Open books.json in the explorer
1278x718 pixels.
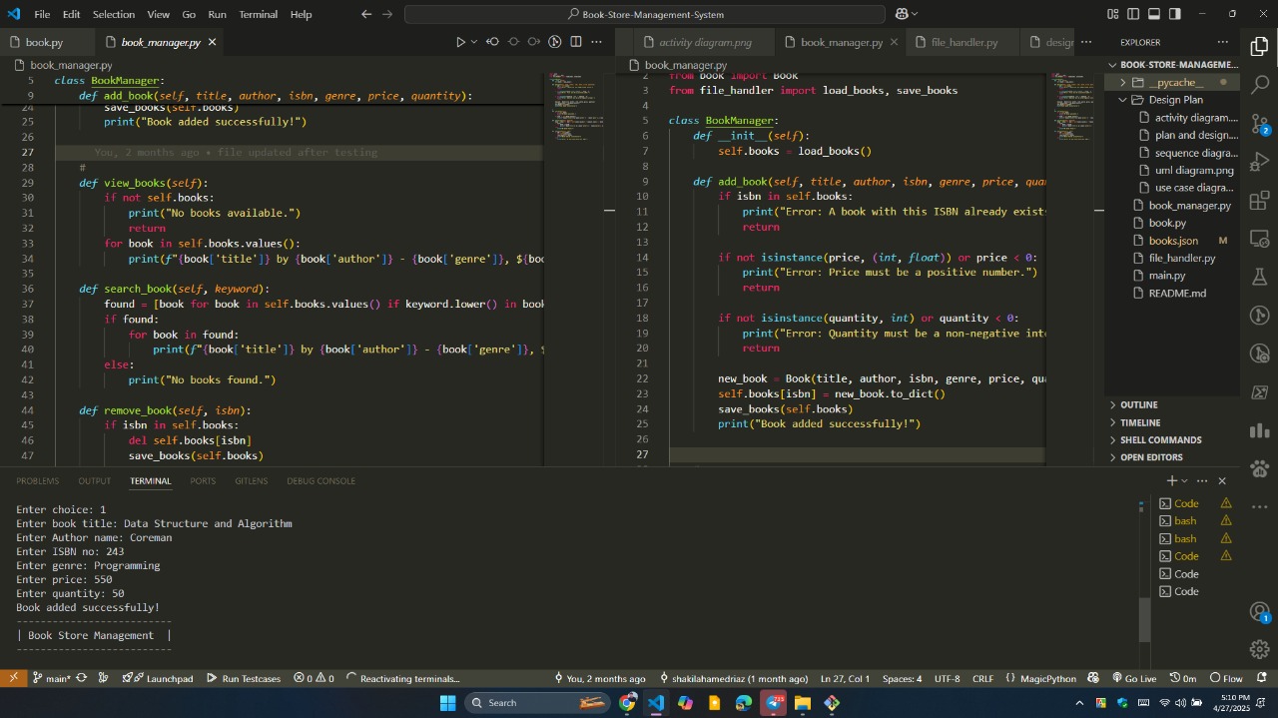(1173, 241)
